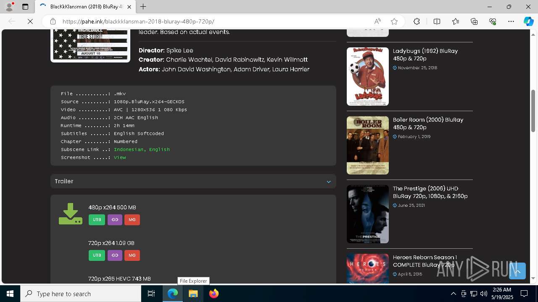Open The Prestige (2006) UHD link
This screenshot has height=302, width=538.
pos(430,192)
